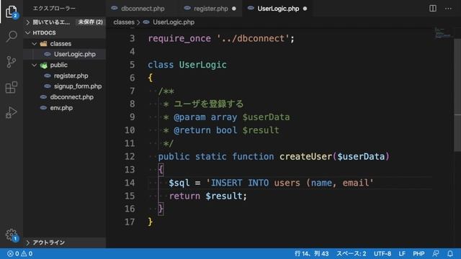The height and width of the screenshot is (259, 461).
Task: Click the require_once keyword on line 3
Action: 179,38
